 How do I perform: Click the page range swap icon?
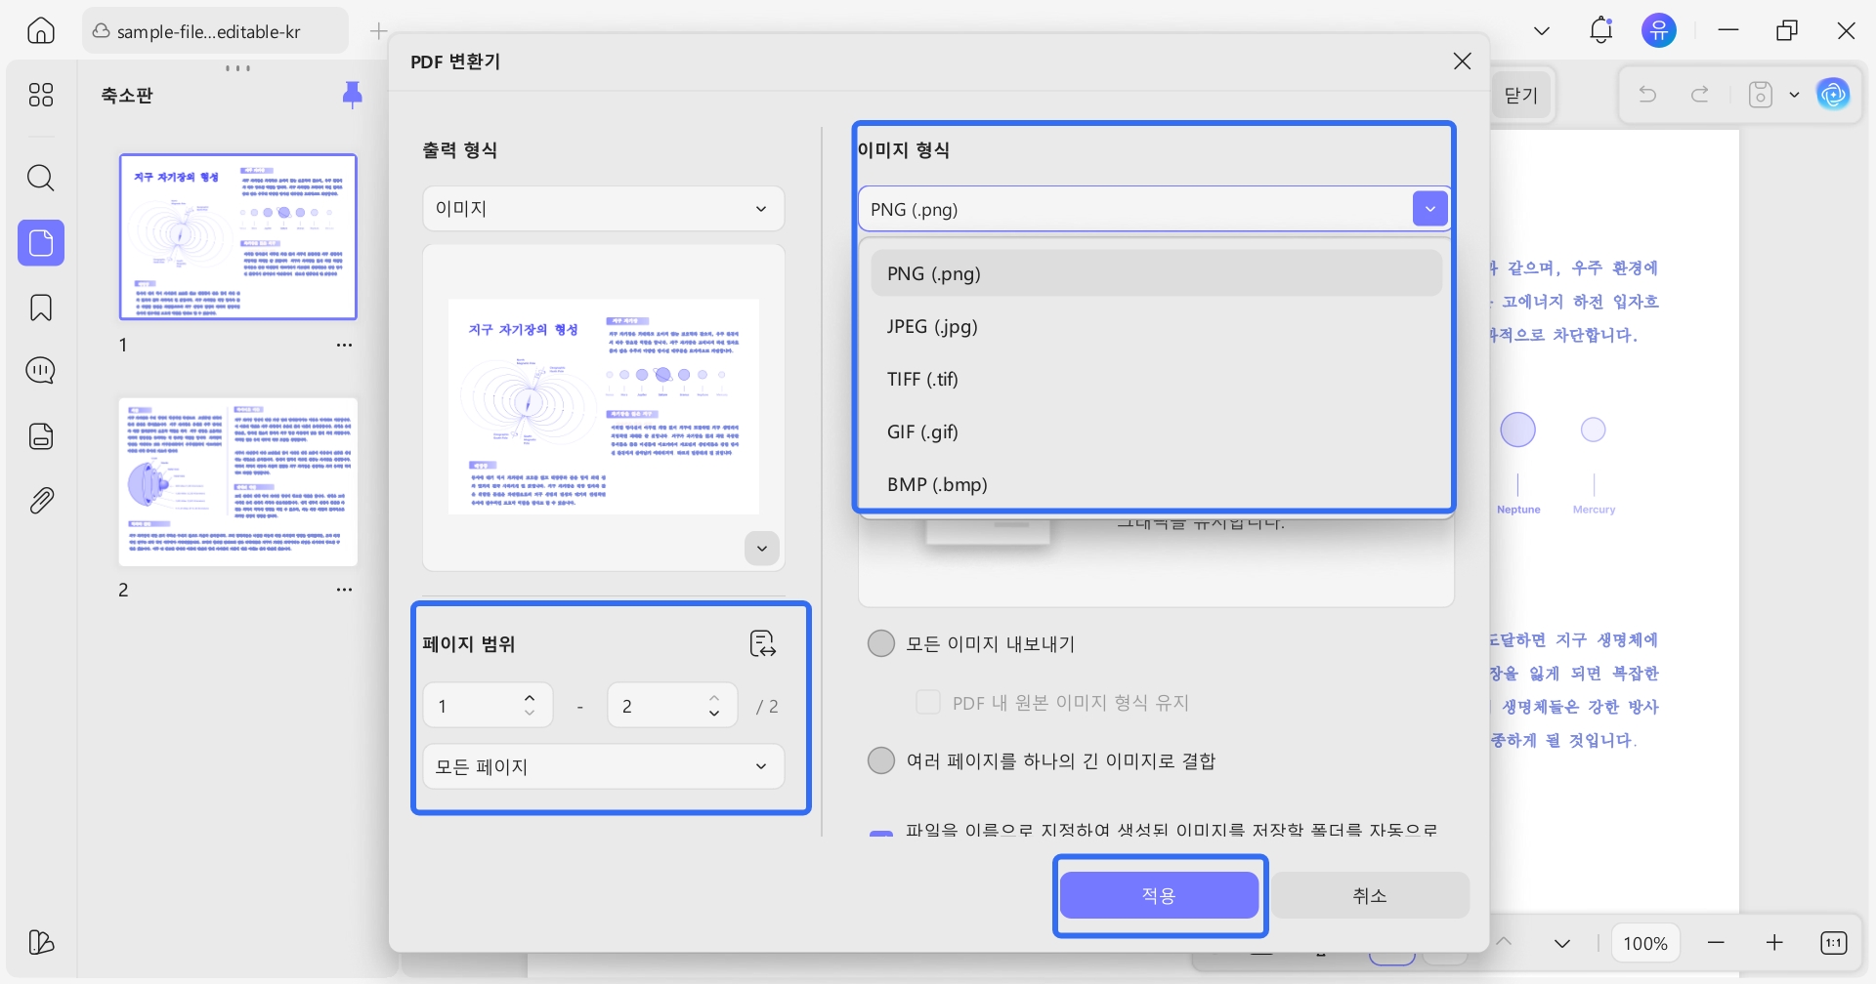[x=762, y=644]
